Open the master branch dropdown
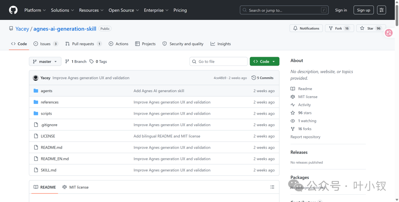Image resolution: width=399 pixels, height=202 pixels. click(x=45, y=62)
